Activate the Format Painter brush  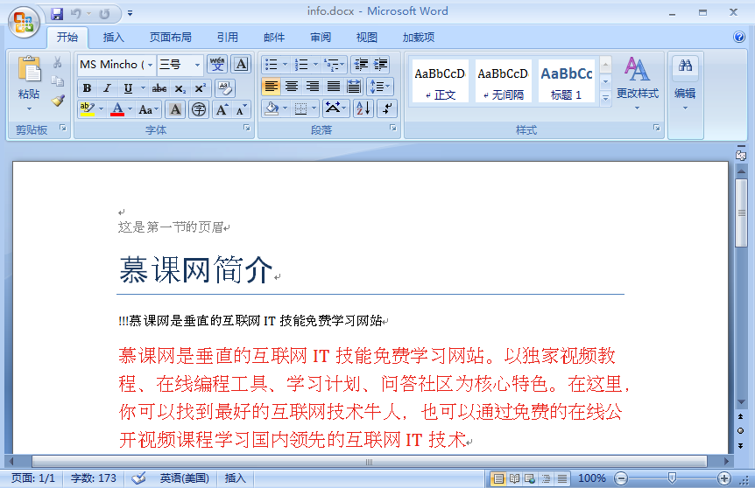pyautogui.click(x=58, y=101)
